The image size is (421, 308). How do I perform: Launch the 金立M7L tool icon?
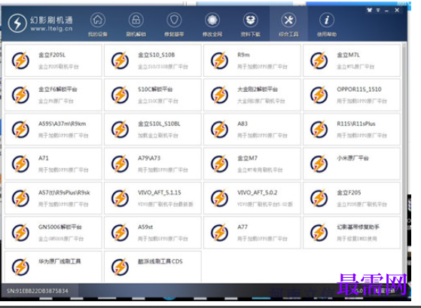pos(319,60)
